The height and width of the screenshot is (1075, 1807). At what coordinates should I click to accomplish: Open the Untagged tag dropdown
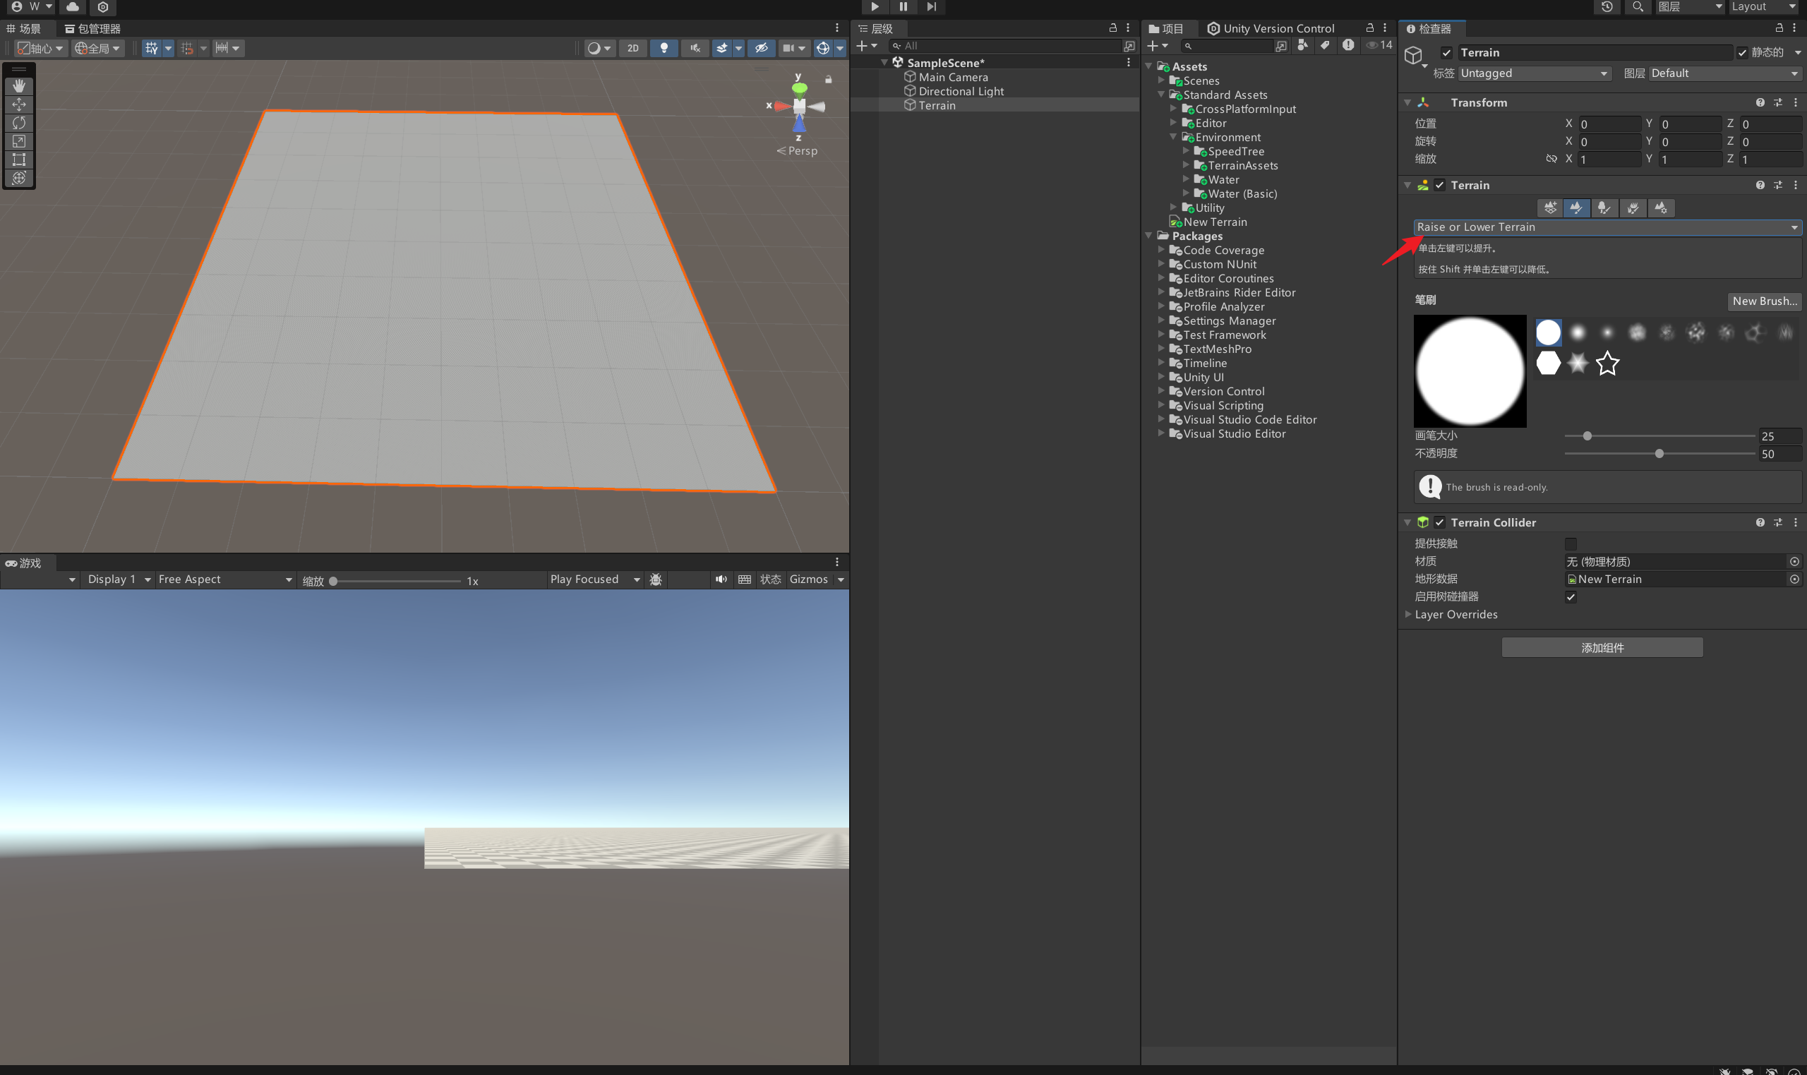[1535, 73]
